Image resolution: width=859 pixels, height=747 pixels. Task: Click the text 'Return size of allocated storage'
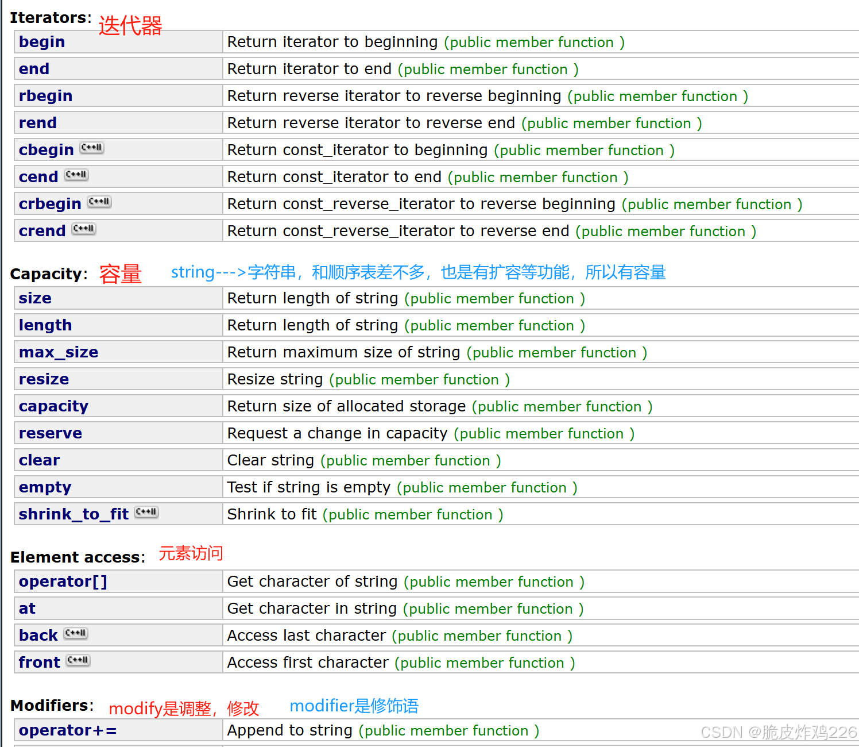347,406
